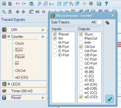Enable the !ResOut output checkbox

[81, 38]
